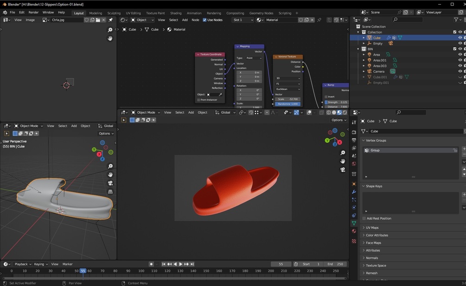Open the Render properties tab
Viewport: 466px width, 286px height.
[x=354, y=132]
